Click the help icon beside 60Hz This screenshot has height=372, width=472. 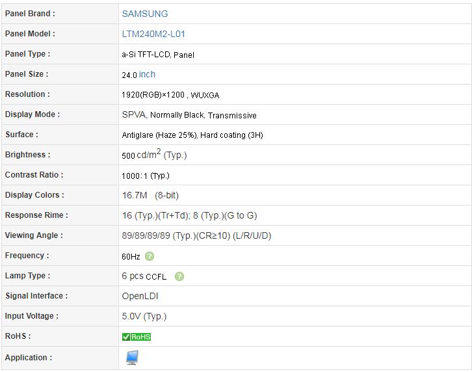click(150, 256)
